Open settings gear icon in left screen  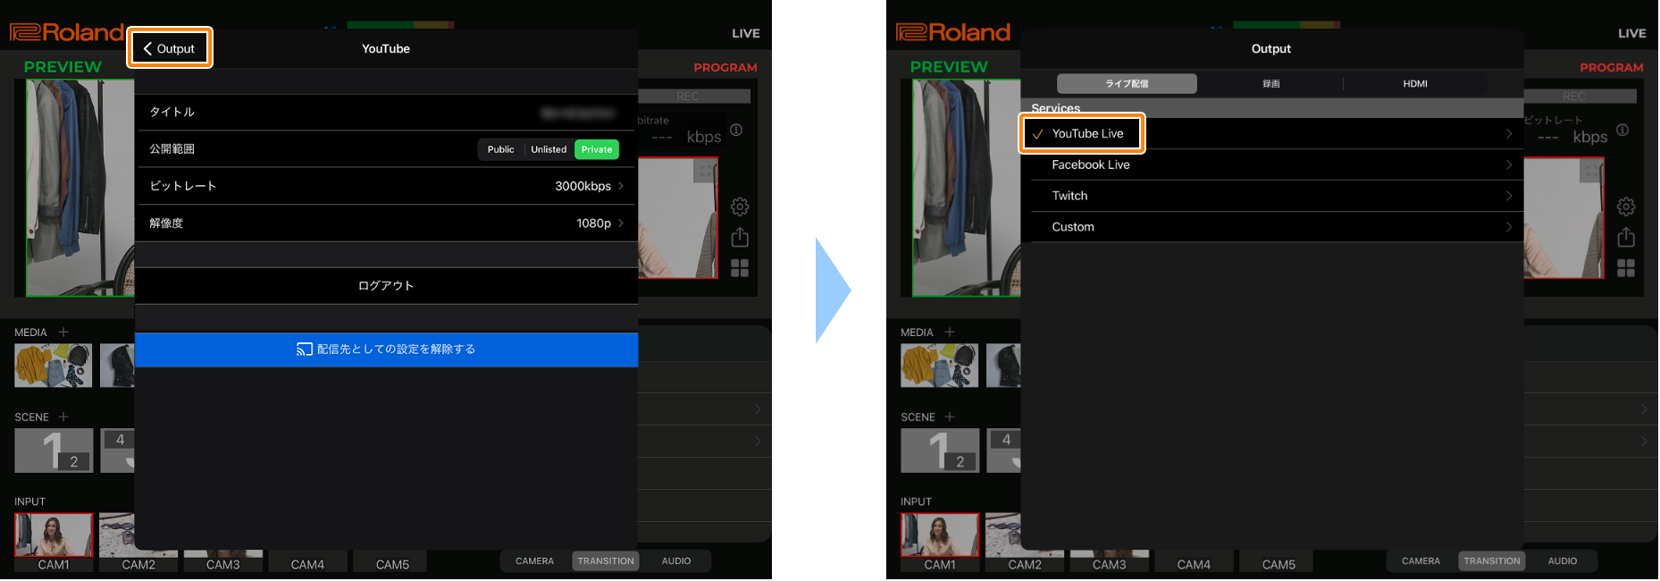(740, 206)
